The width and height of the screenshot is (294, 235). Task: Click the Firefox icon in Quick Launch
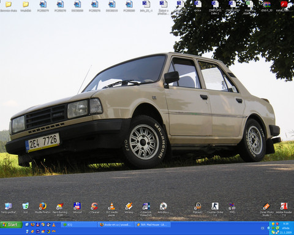tap(32, 225)
